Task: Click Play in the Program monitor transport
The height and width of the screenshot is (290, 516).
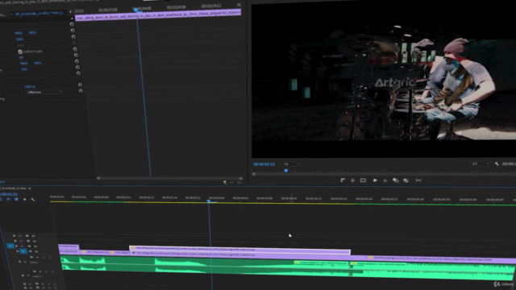Action: pyautogui.click(x=375, y=180)
